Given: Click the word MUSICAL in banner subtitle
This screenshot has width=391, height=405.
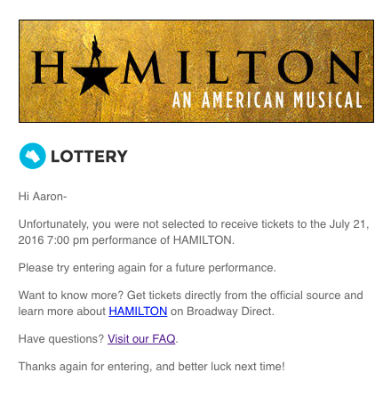Looking at the screenshot, I should 328,100.
